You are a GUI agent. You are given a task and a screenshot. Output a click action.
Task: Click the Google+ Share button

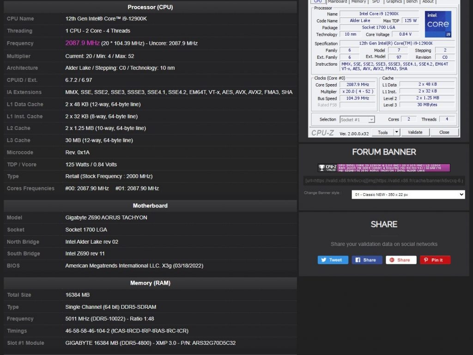(x=401, y=260)
